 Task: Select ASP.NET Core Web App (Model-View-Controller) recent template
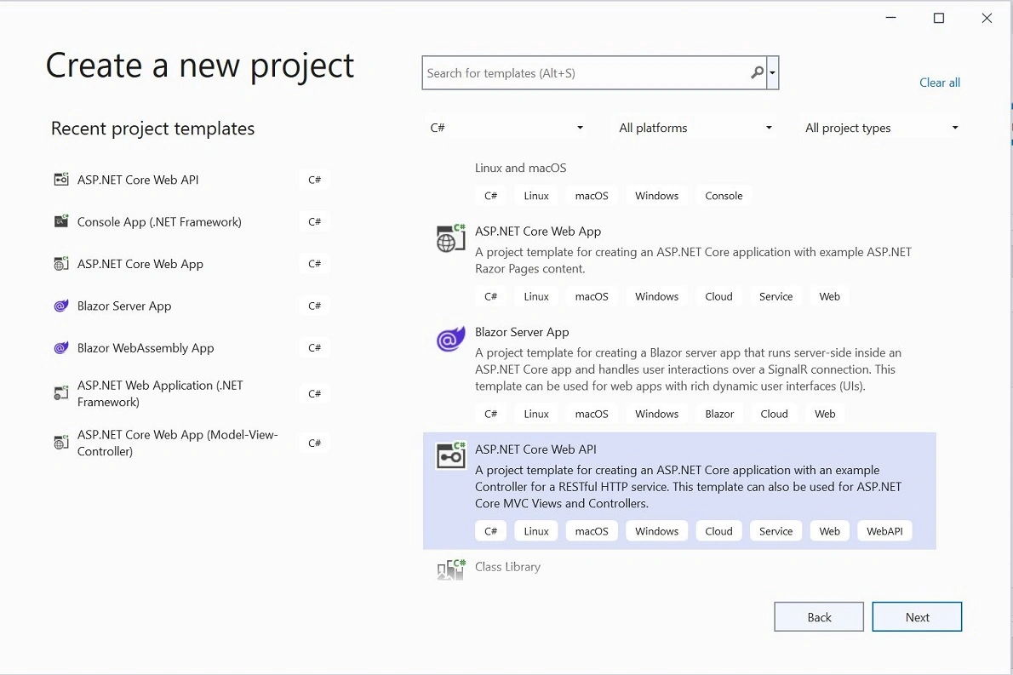(x=192, y=443)
